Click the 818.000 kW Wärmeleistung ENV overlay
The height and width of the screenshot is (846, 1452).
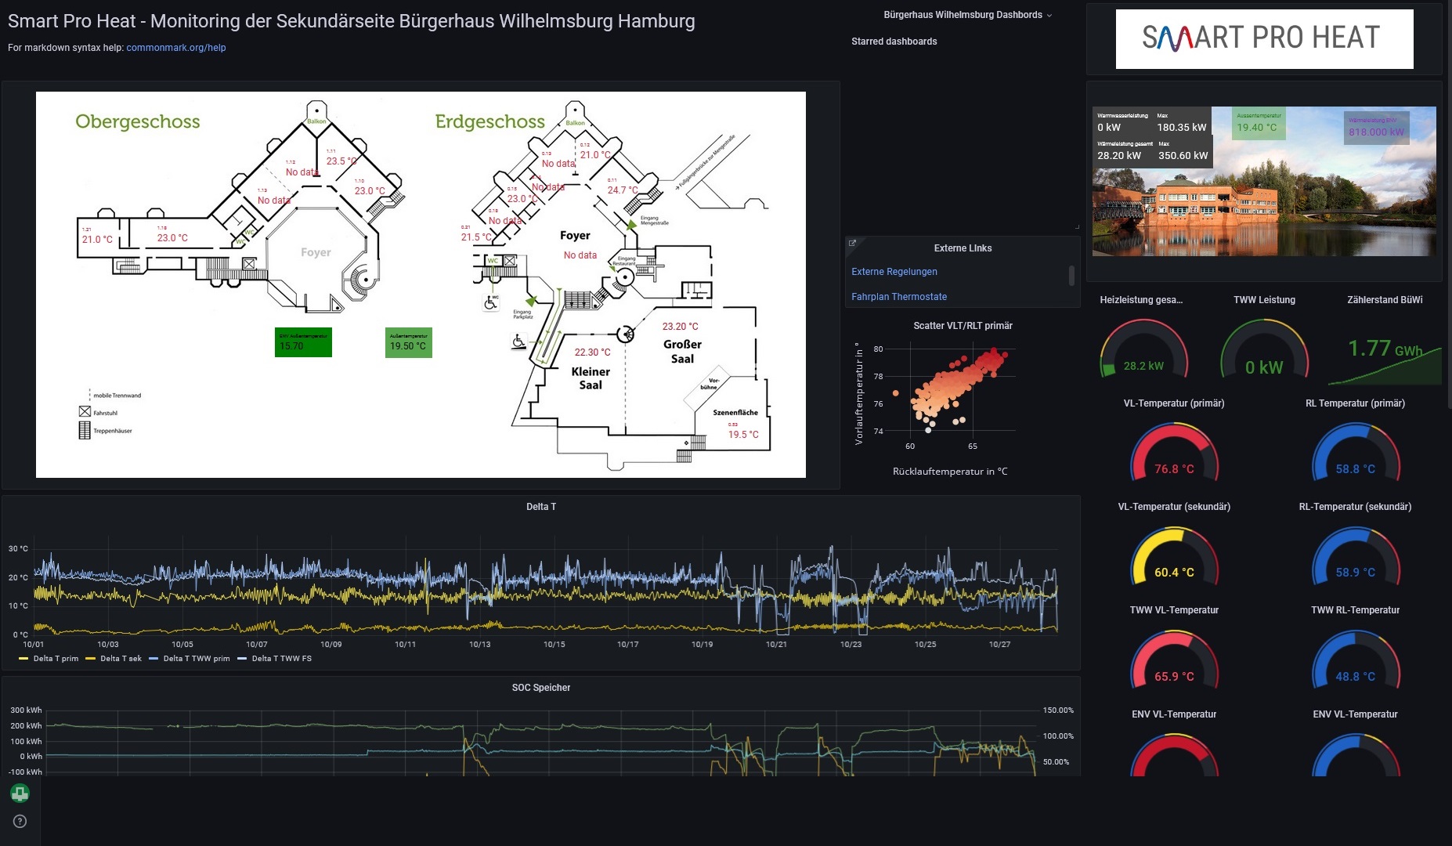[x=1376, y=128]
